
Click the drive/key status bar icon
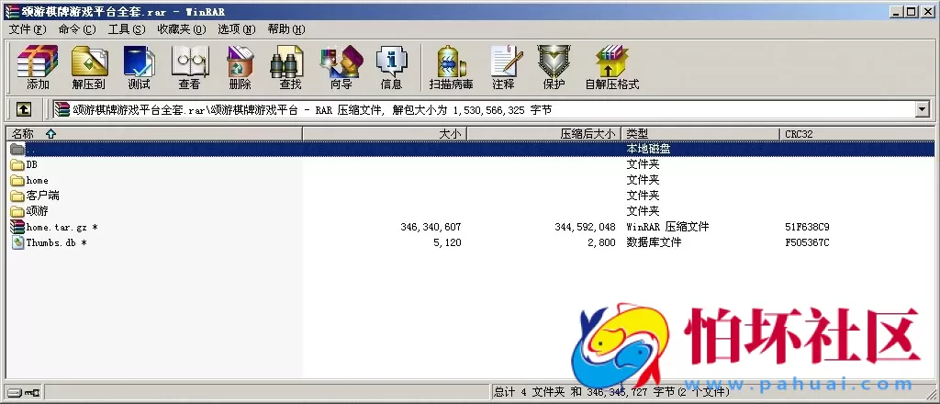[23, 393]
